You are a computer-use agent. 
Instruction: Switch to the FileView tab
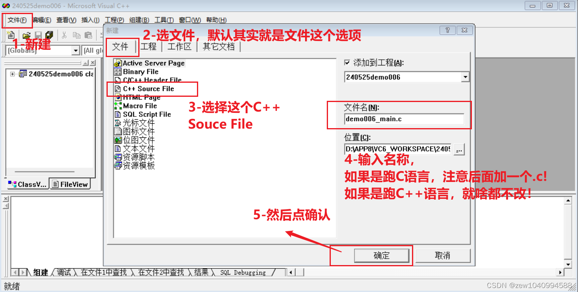point(70,184)
